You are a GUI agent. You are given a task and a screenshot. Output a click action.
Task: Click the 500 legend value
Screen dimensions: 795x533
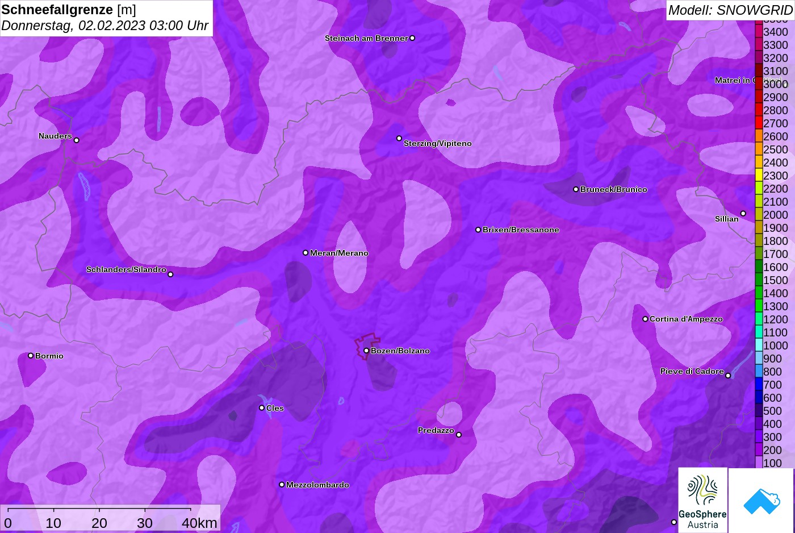pyautogui.click(x=773, y=411)
